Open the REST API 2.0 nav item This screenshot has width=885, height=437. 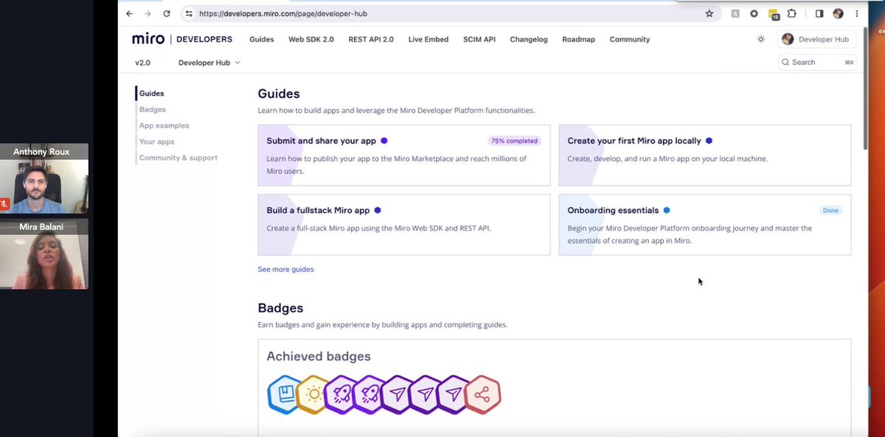pyautogui.click(x=371, y=39)
